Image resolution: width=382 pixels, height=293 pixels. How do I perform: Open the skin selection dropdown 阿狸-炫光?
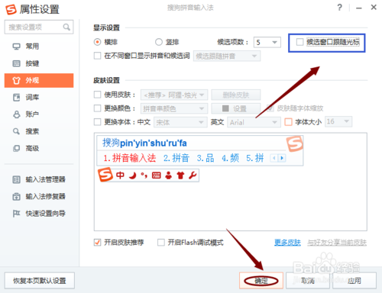(x=174, y=95)
